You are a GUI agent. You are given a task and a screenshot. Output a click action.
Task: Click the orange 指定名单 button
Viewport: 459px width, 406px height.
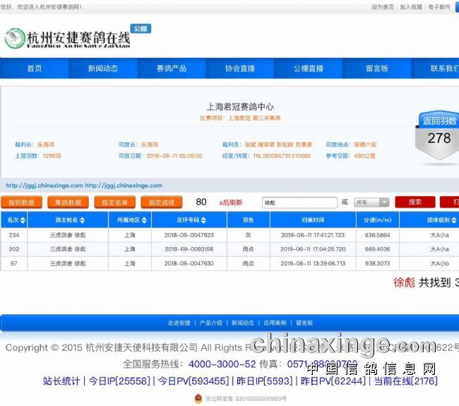pyautogui.click(x=114, y=202)
